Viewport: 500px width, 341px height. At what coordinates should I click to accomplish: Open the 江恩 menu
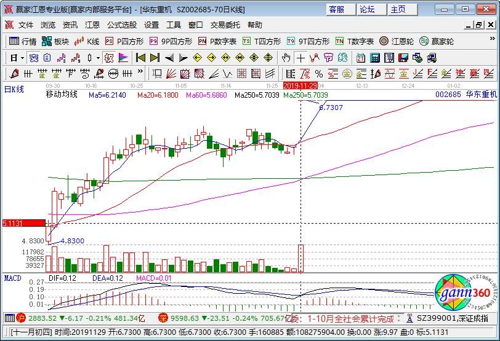[x=92, y=25]
